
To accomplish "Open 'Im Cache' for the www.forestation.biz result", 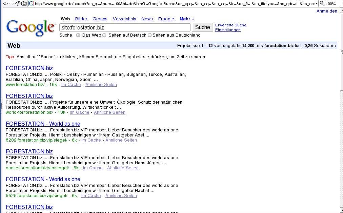I will [x=71, y=85].
